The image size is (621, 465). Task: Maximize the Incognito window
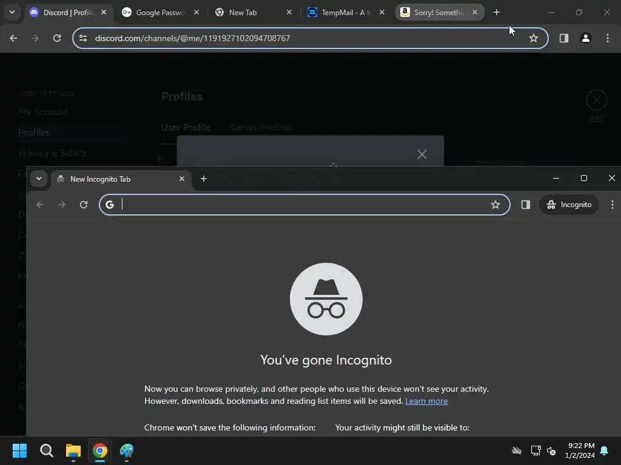[584, 179]
